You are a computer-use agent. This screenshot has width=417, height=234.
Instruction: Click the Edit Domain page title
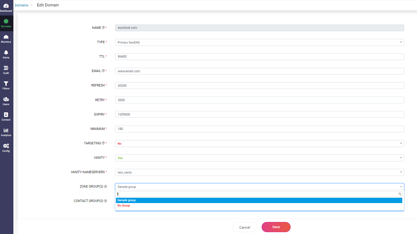pyautogui.click(x=48, y=5)
